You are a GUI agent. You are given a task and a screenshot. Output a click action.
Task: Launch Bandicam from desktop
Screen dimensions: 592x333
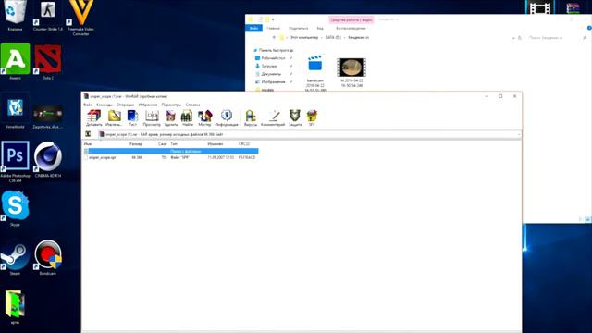(48, 257)
